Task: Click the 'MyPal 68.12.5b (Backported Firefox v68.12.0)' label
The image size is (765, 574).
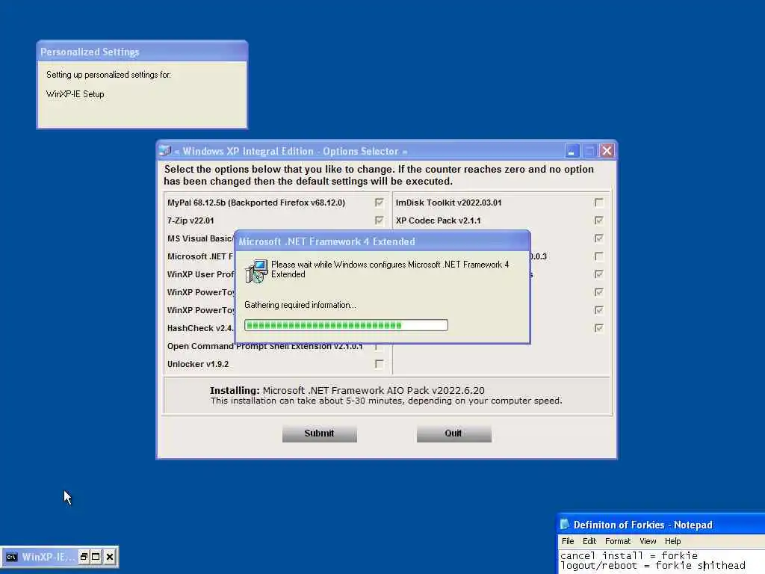Action: pos(256,203)
